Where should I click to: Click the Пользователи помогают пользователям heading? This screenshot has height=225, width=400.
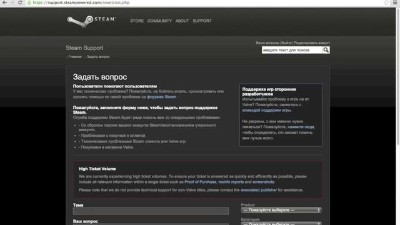pyautogui.click(x=115, y=86)
